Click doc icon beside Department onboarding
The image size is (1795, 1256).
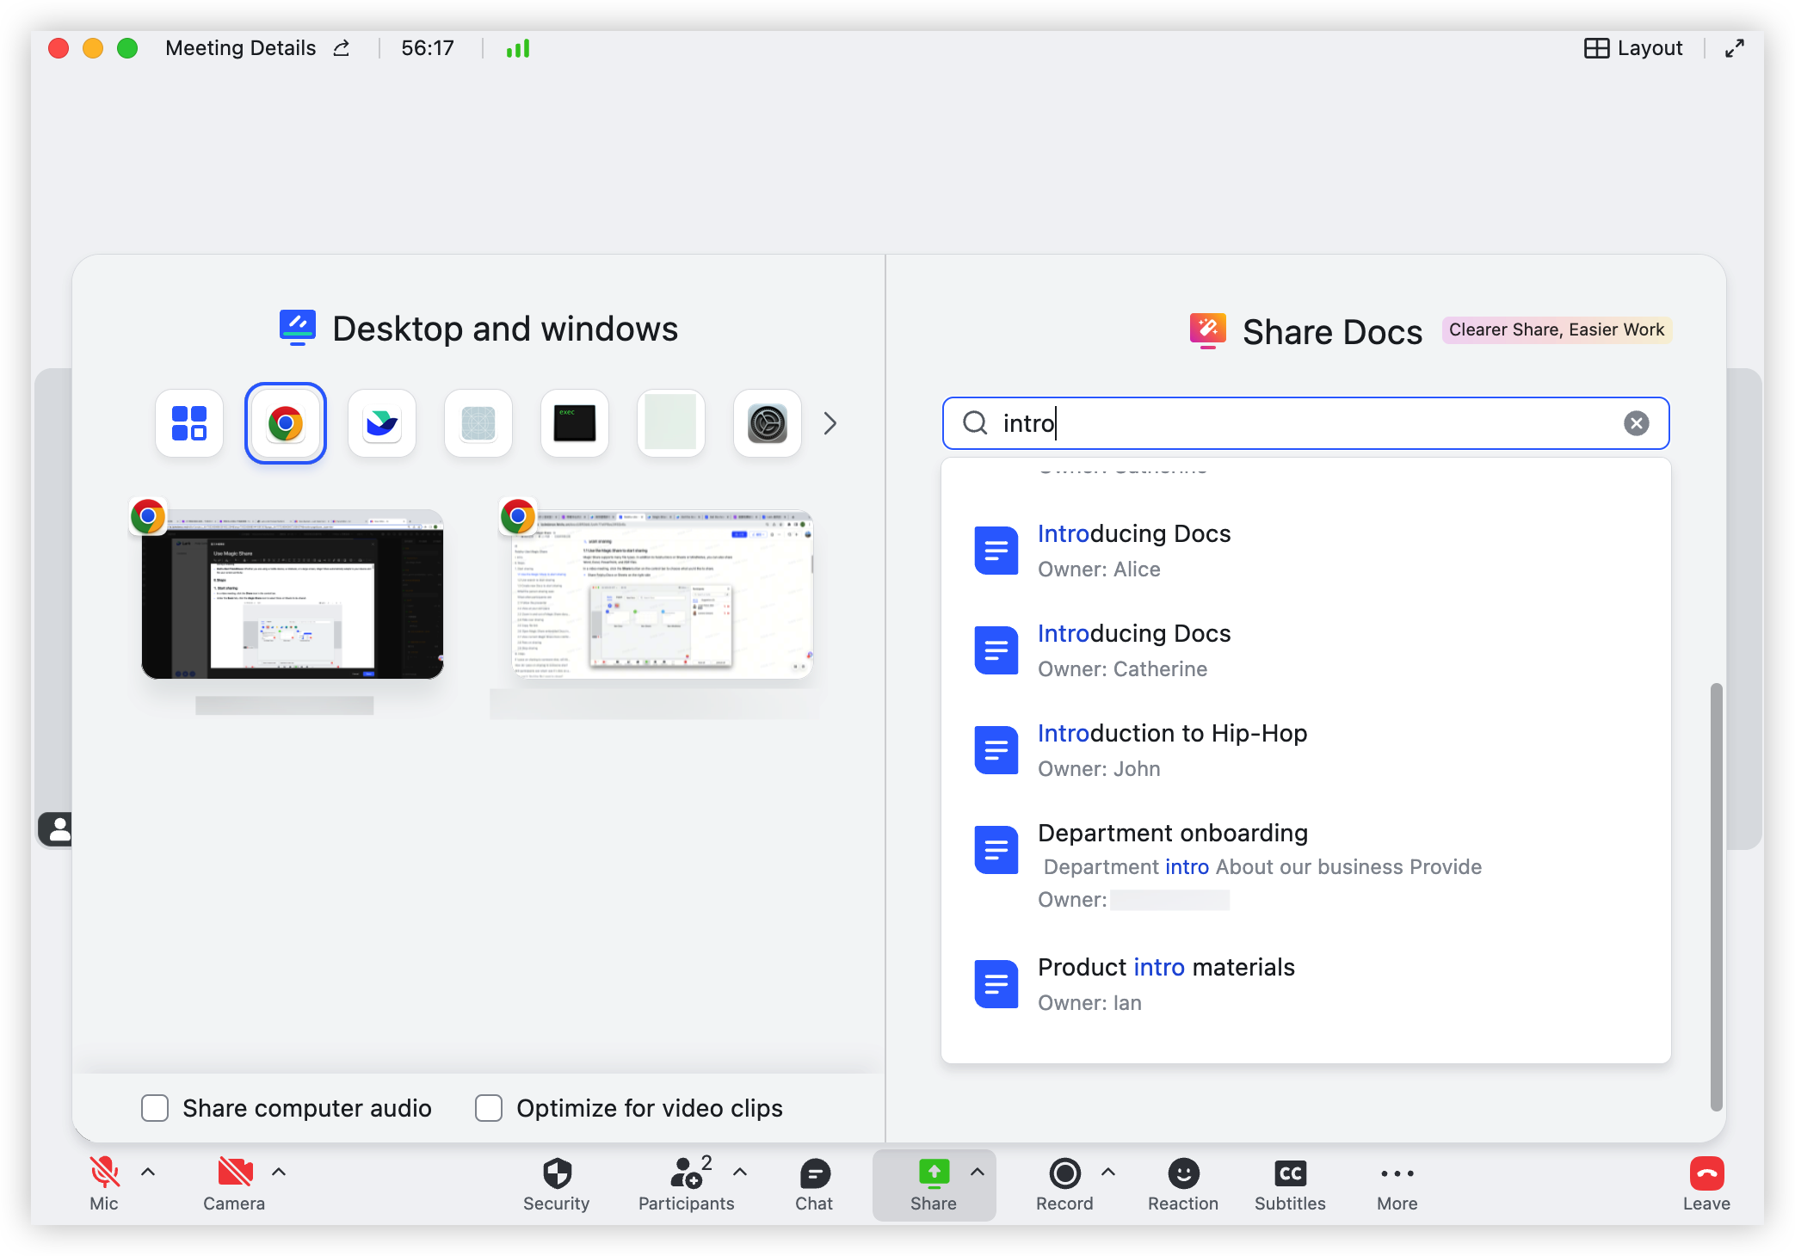pos(996,850)
